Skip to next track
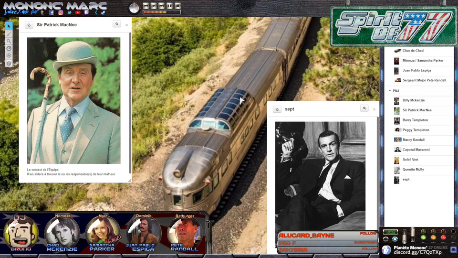 [162, 6]
